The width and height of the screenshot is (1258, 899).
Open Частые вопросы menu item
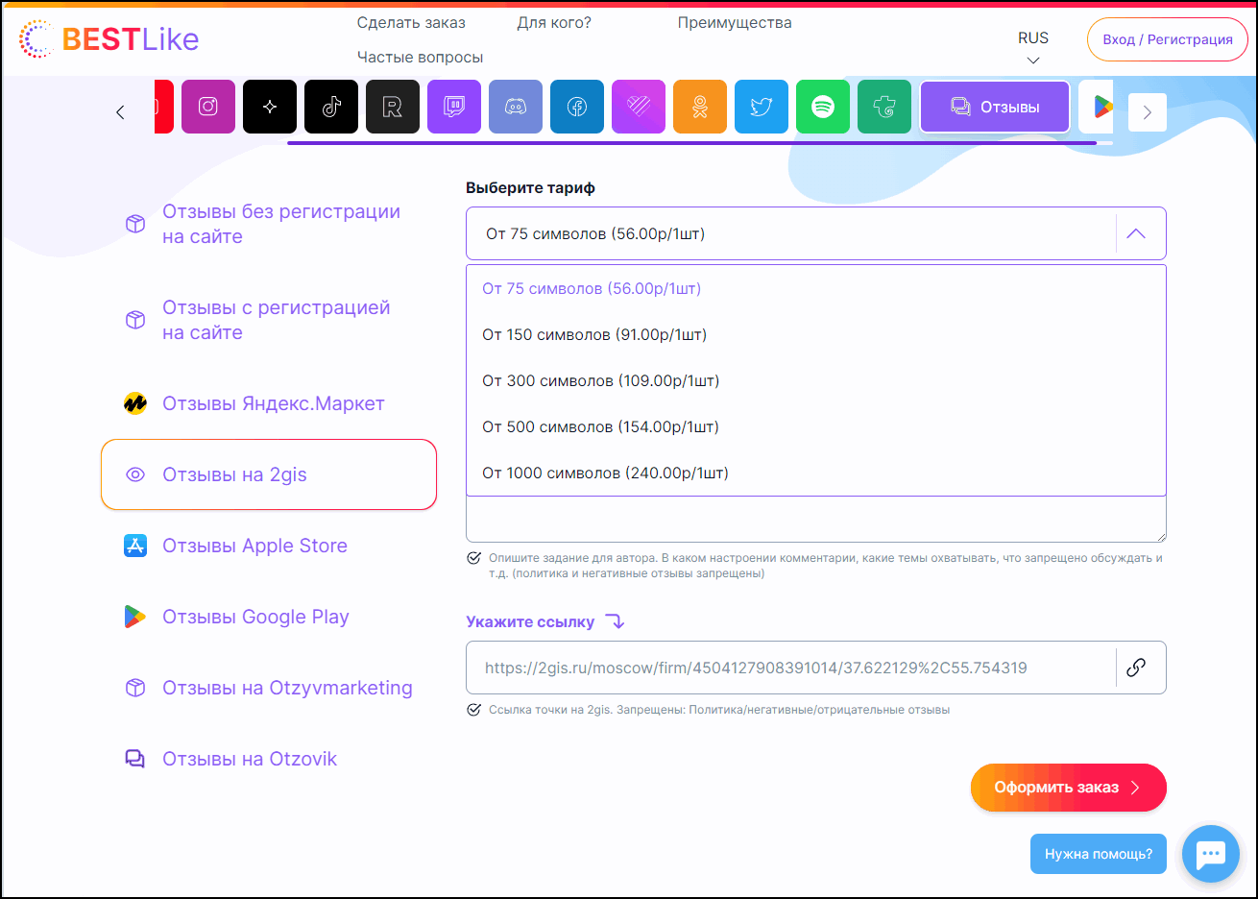click(421, 57)
